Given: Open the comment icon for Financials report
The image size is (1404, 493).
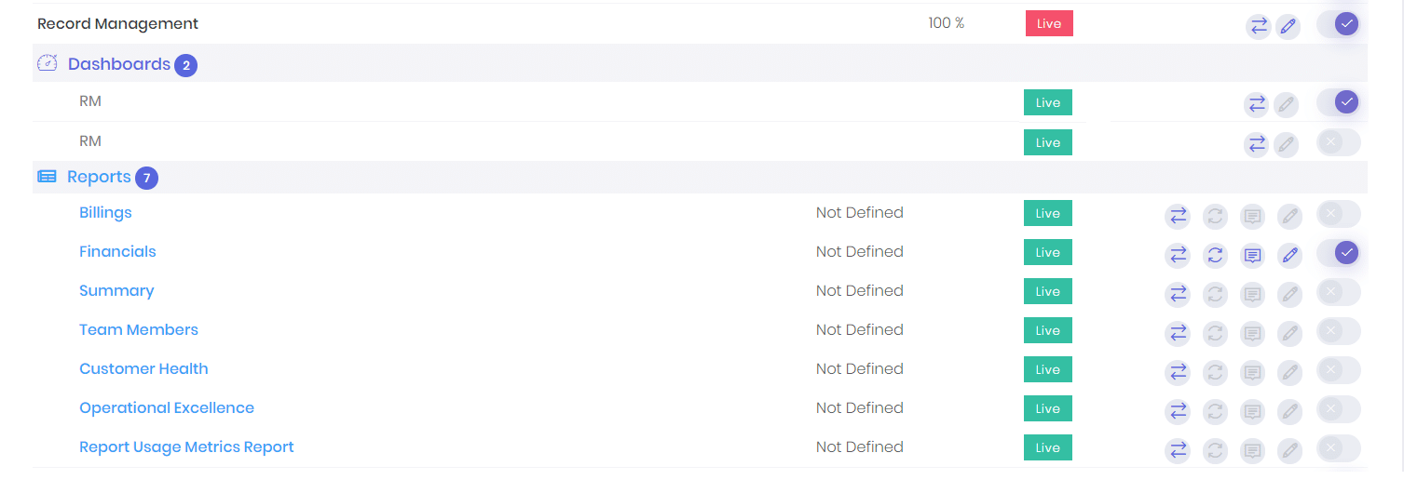Looking at the screenshot, I should (x=1253, y=254).
